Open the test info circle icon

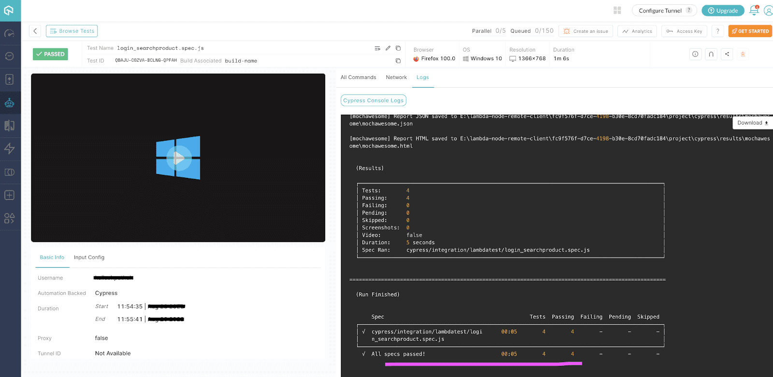695,54
